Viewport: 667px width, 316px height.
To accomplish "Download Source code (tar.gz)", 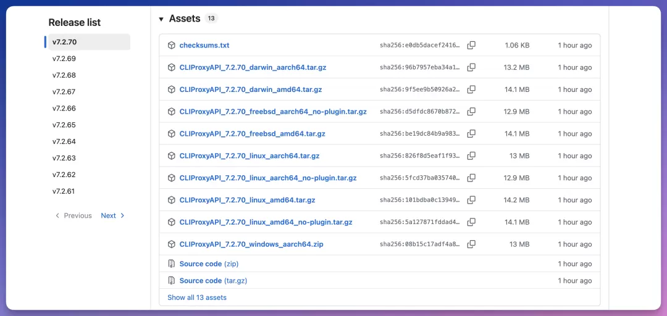I will click(213, 281).
